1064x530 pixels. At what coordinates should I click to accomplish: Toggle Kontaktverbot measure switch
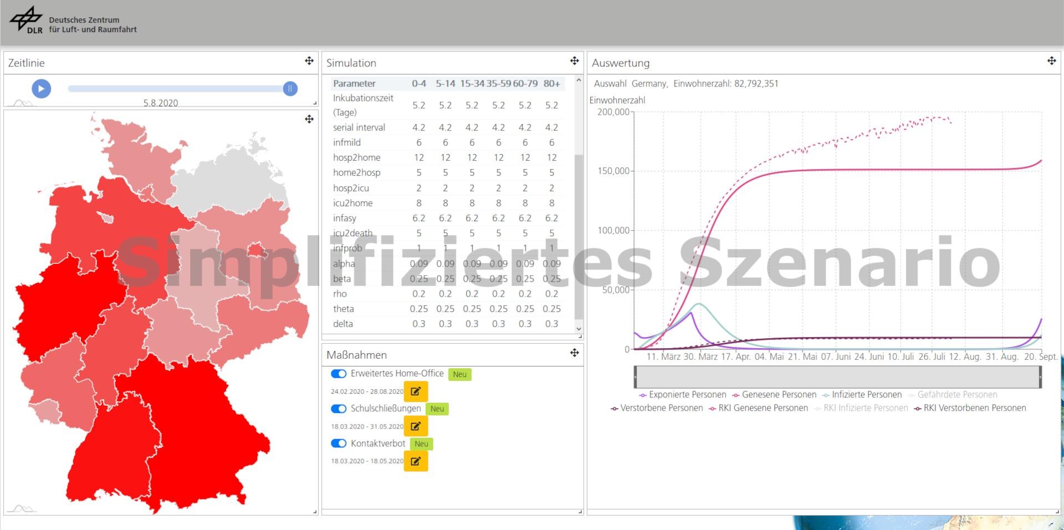click(x=339, y=444)
